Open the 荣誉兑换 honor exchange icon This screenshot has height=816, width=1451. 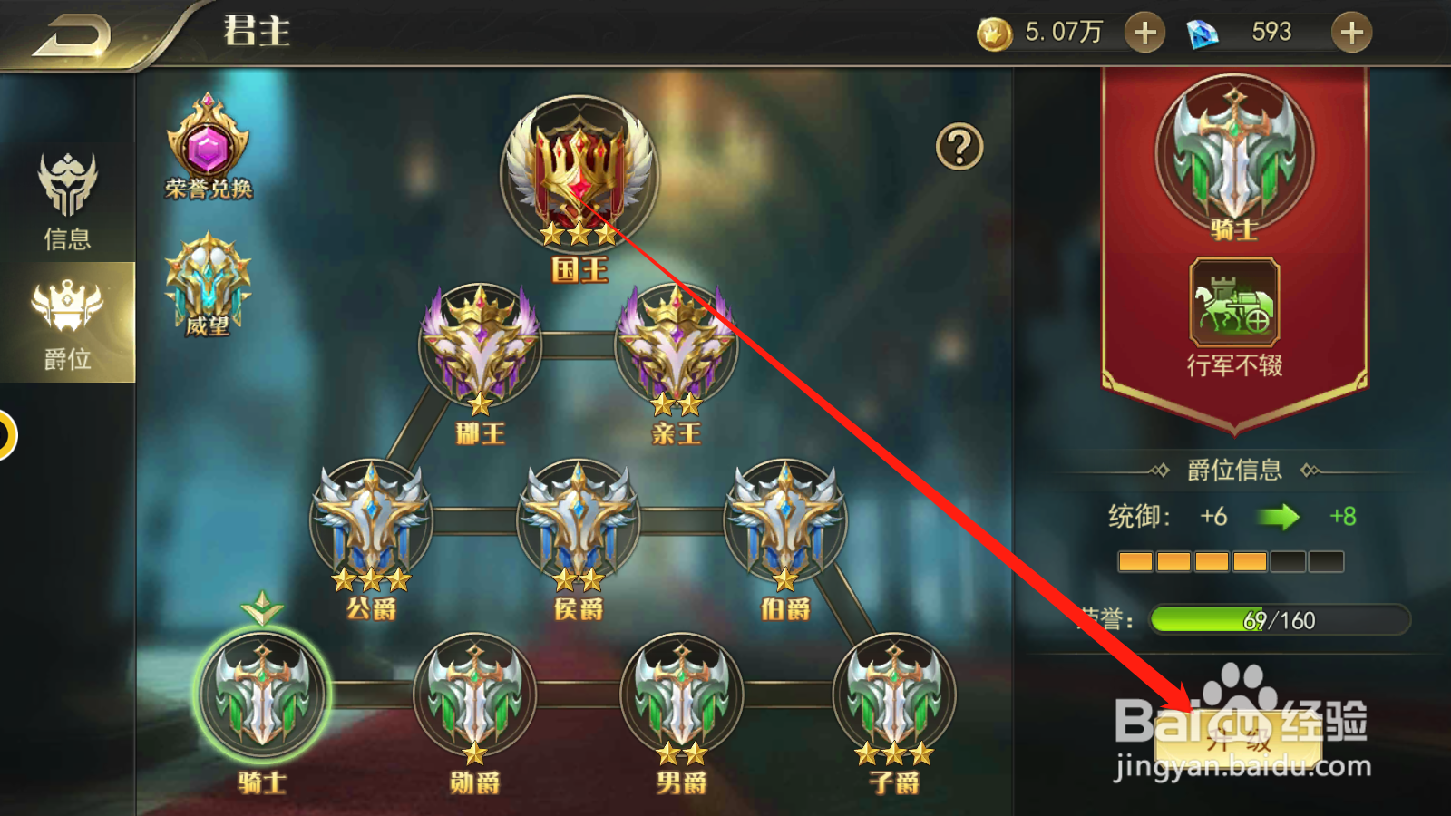point(209,145)
